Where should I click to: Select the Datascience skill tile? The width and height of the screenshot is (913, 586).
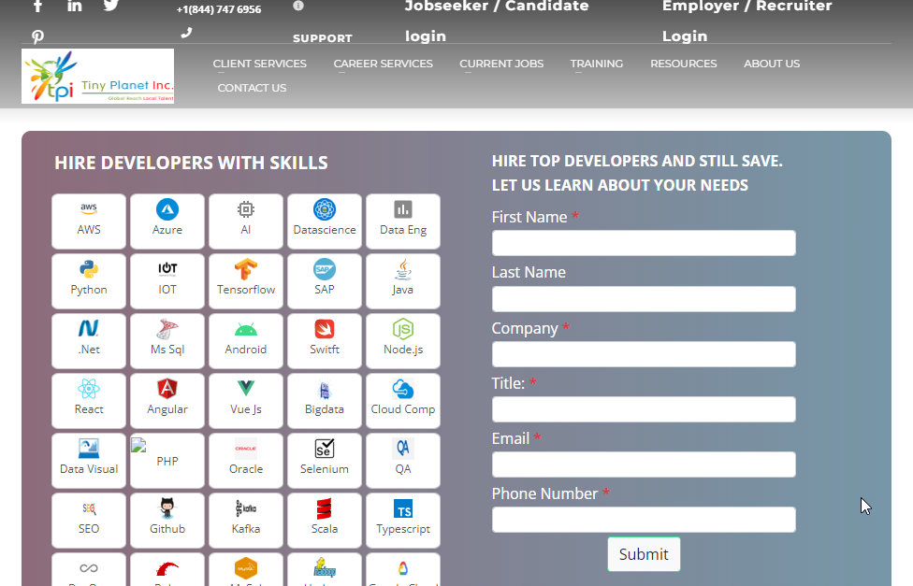pyautogui.click(x=325, y=222)
